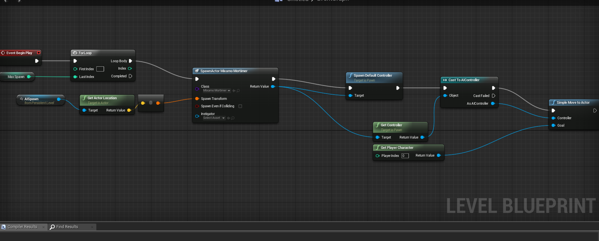The width and height of the screenshot is (599, 241).
Task: Click the yellow input pin on conversion node
Action: (143, 103)
